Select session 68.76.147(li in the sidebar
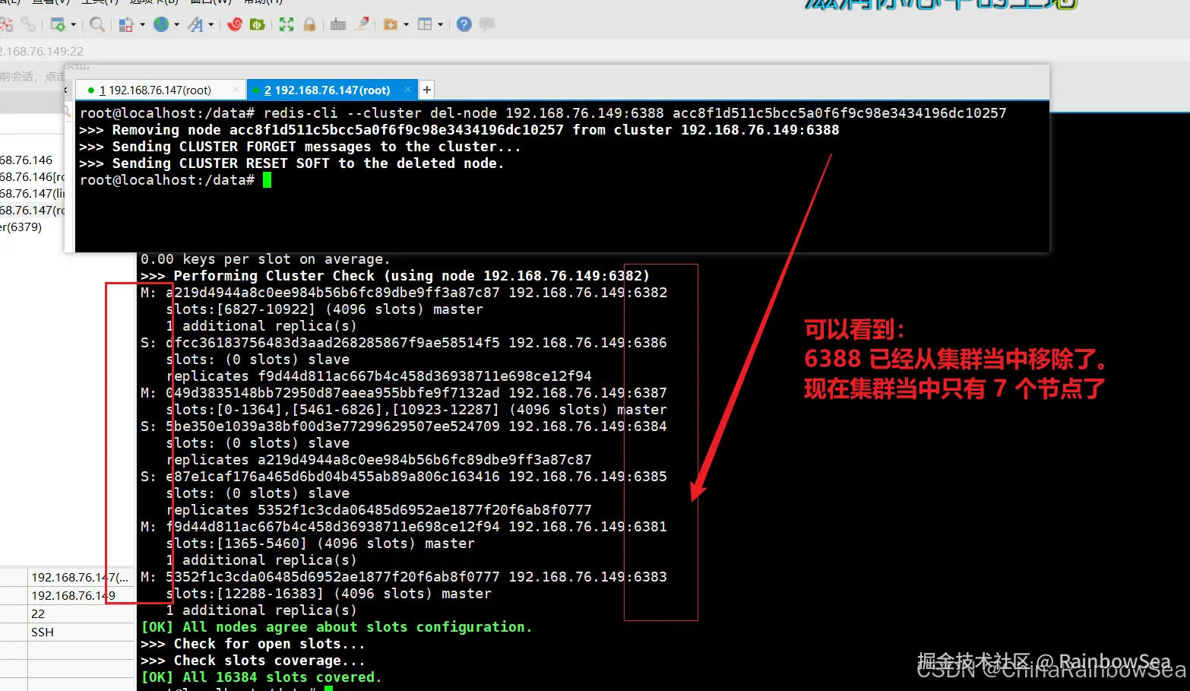 click(x=33, y=193)
